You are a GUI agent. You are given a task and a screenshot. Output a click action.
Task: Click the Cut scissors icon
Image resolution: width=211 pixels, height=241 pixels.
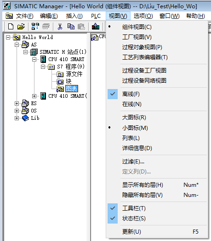(60, 27)
